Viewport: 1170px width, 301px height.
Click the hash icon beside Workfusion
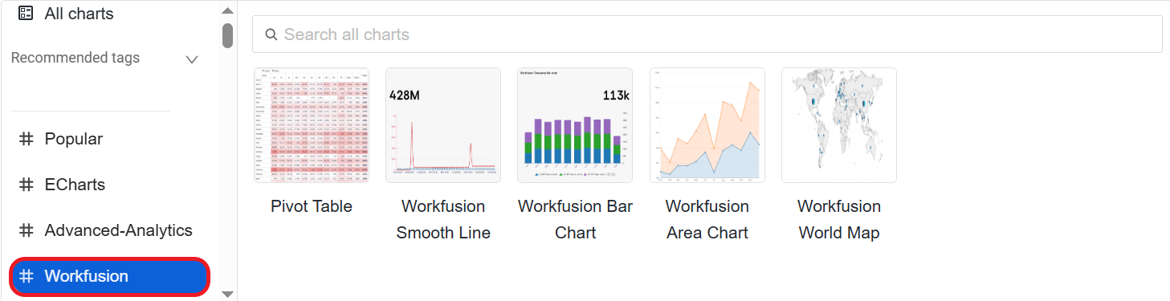(26, 276)
